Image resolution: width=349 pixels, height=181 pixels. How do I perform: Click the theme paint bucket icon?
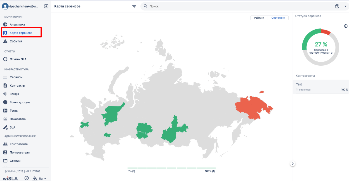[x=35, y=178]
